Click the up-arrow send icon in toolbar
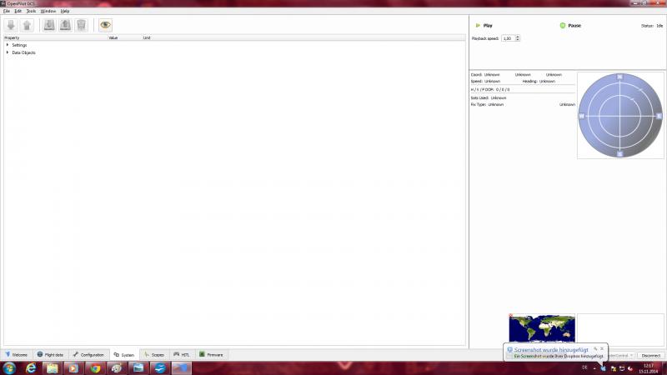This screenshot has height=375, width=667. (x=27, y=25)
